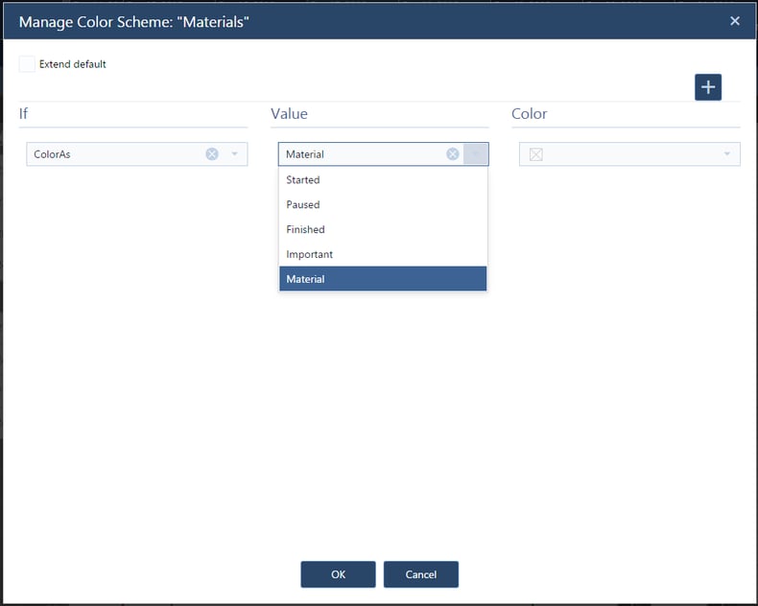Expand the ColorAs dropdown arrow
758x606 pixels.
tap(234, 154)
